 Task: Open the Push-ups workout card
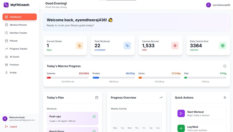pos(73,118)
